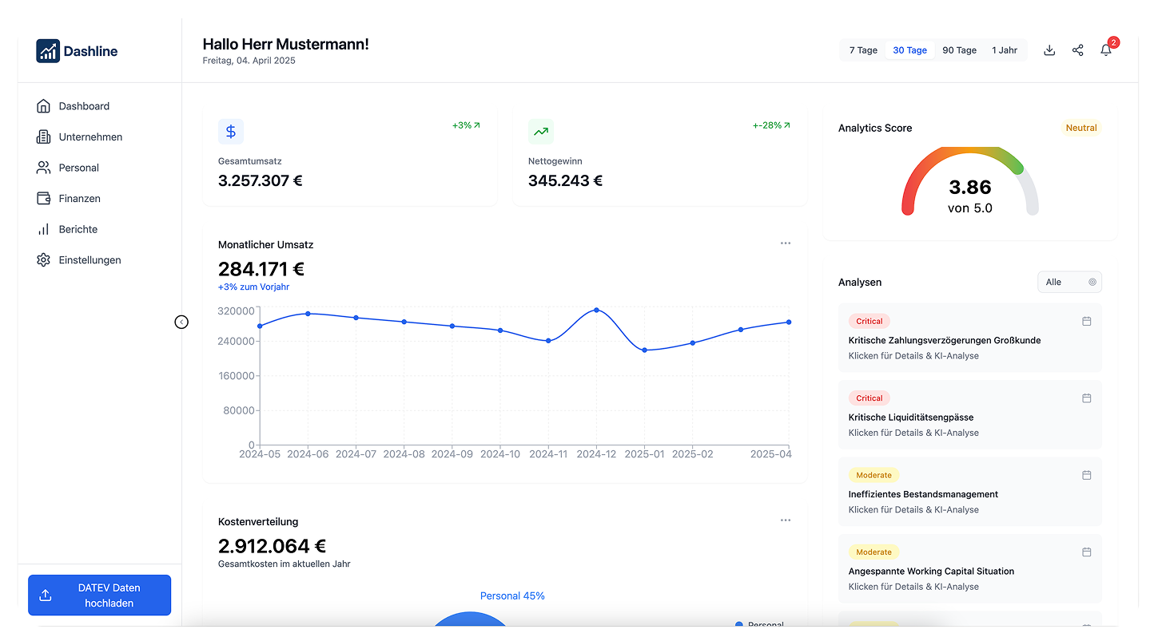Click the share icon in header
Image resolution: width=1158 pixels, height=637 pixels.
click(x=1077, y=50)
